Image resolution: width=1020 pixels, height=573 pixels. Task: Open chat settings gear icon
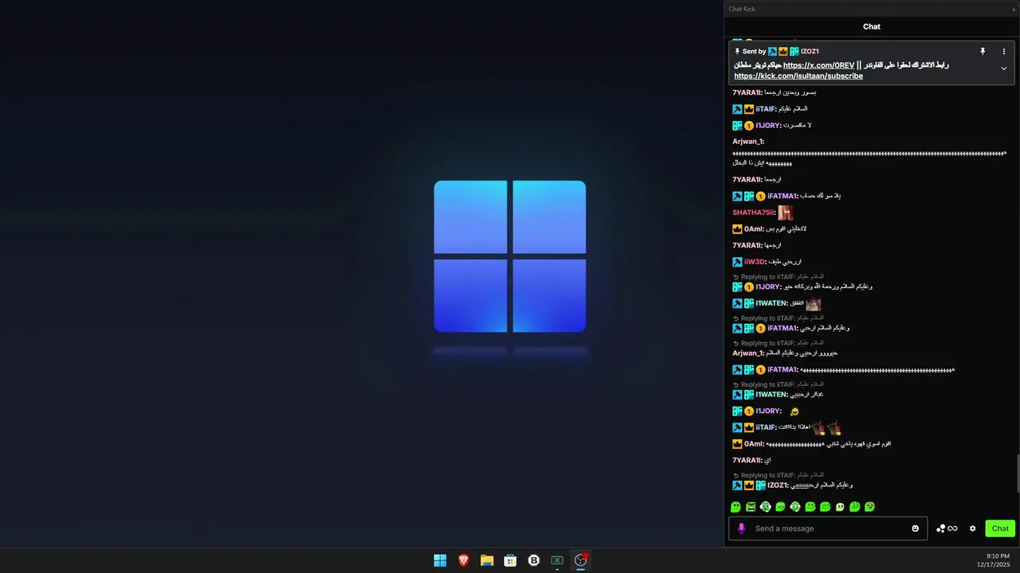tap(972, 528)
